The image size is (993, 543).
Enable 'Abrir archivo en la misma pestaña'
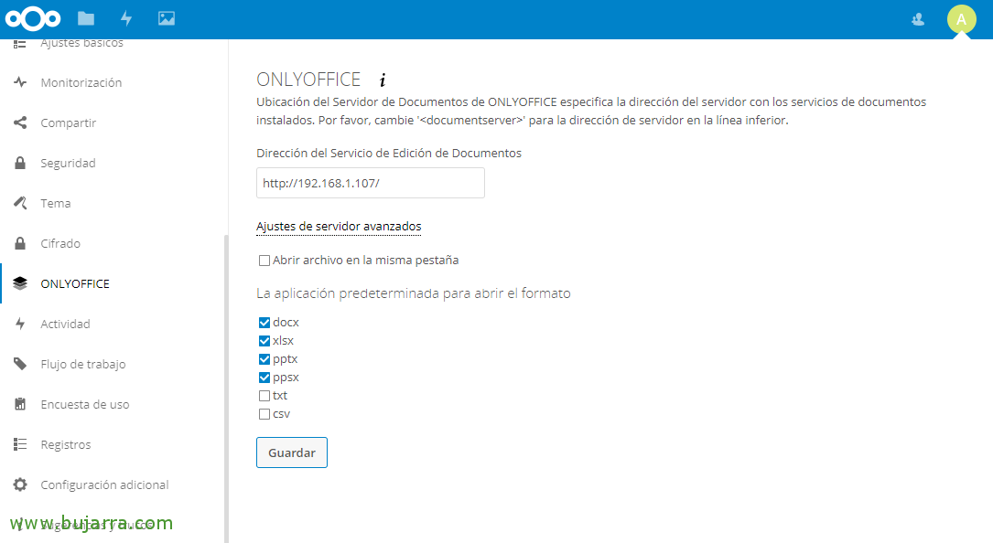click(x=264, y=261)
